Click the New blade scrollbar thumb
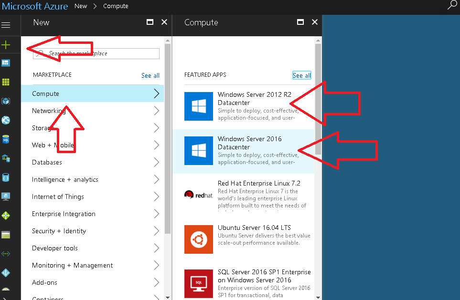 [x=168, y=139]
